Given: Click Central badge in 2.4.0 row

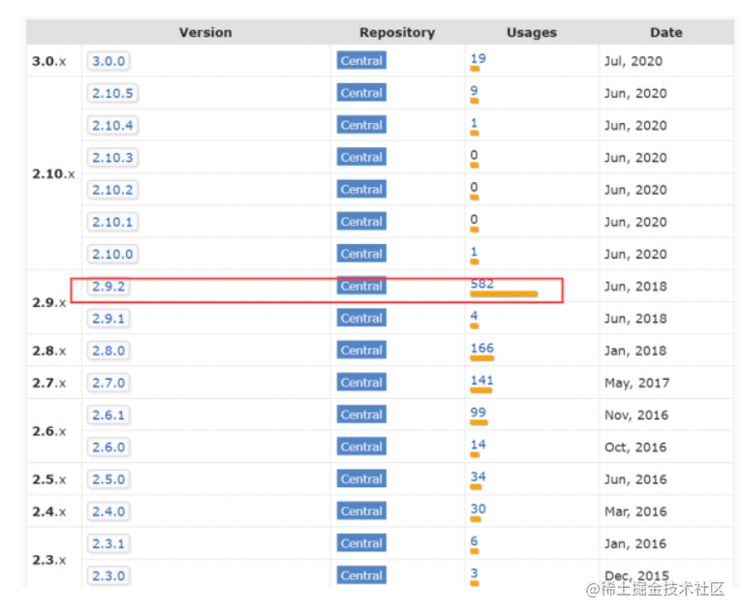Looking at the screenshot, I should [361, 510].
